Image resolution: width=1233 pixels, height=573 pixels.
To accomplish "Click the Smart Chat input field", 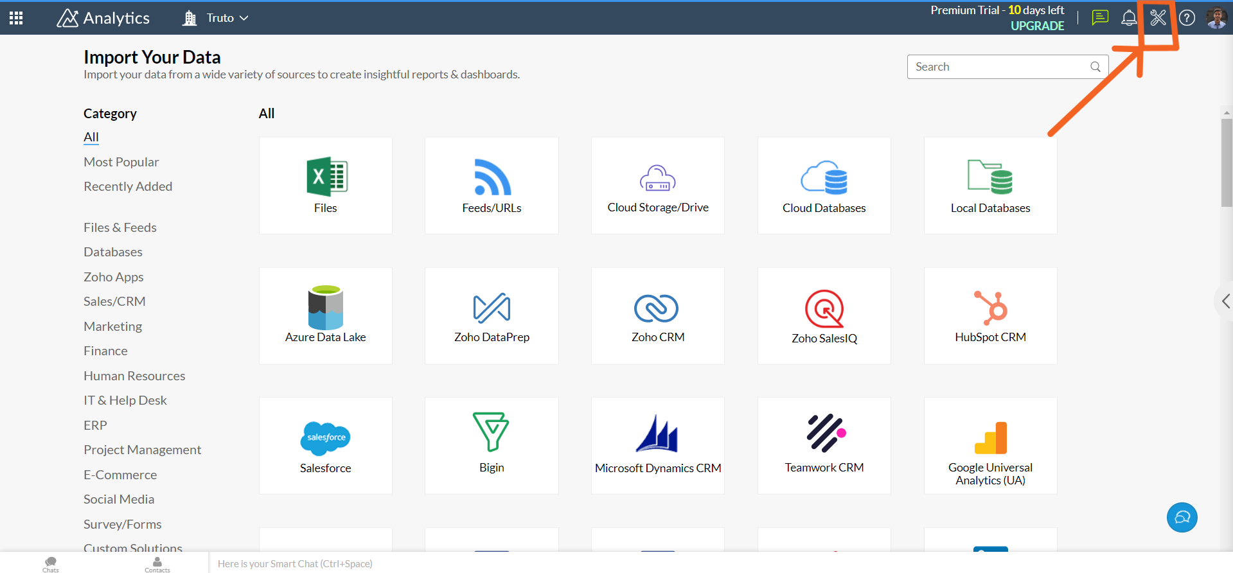I will (x=720, y=563).
